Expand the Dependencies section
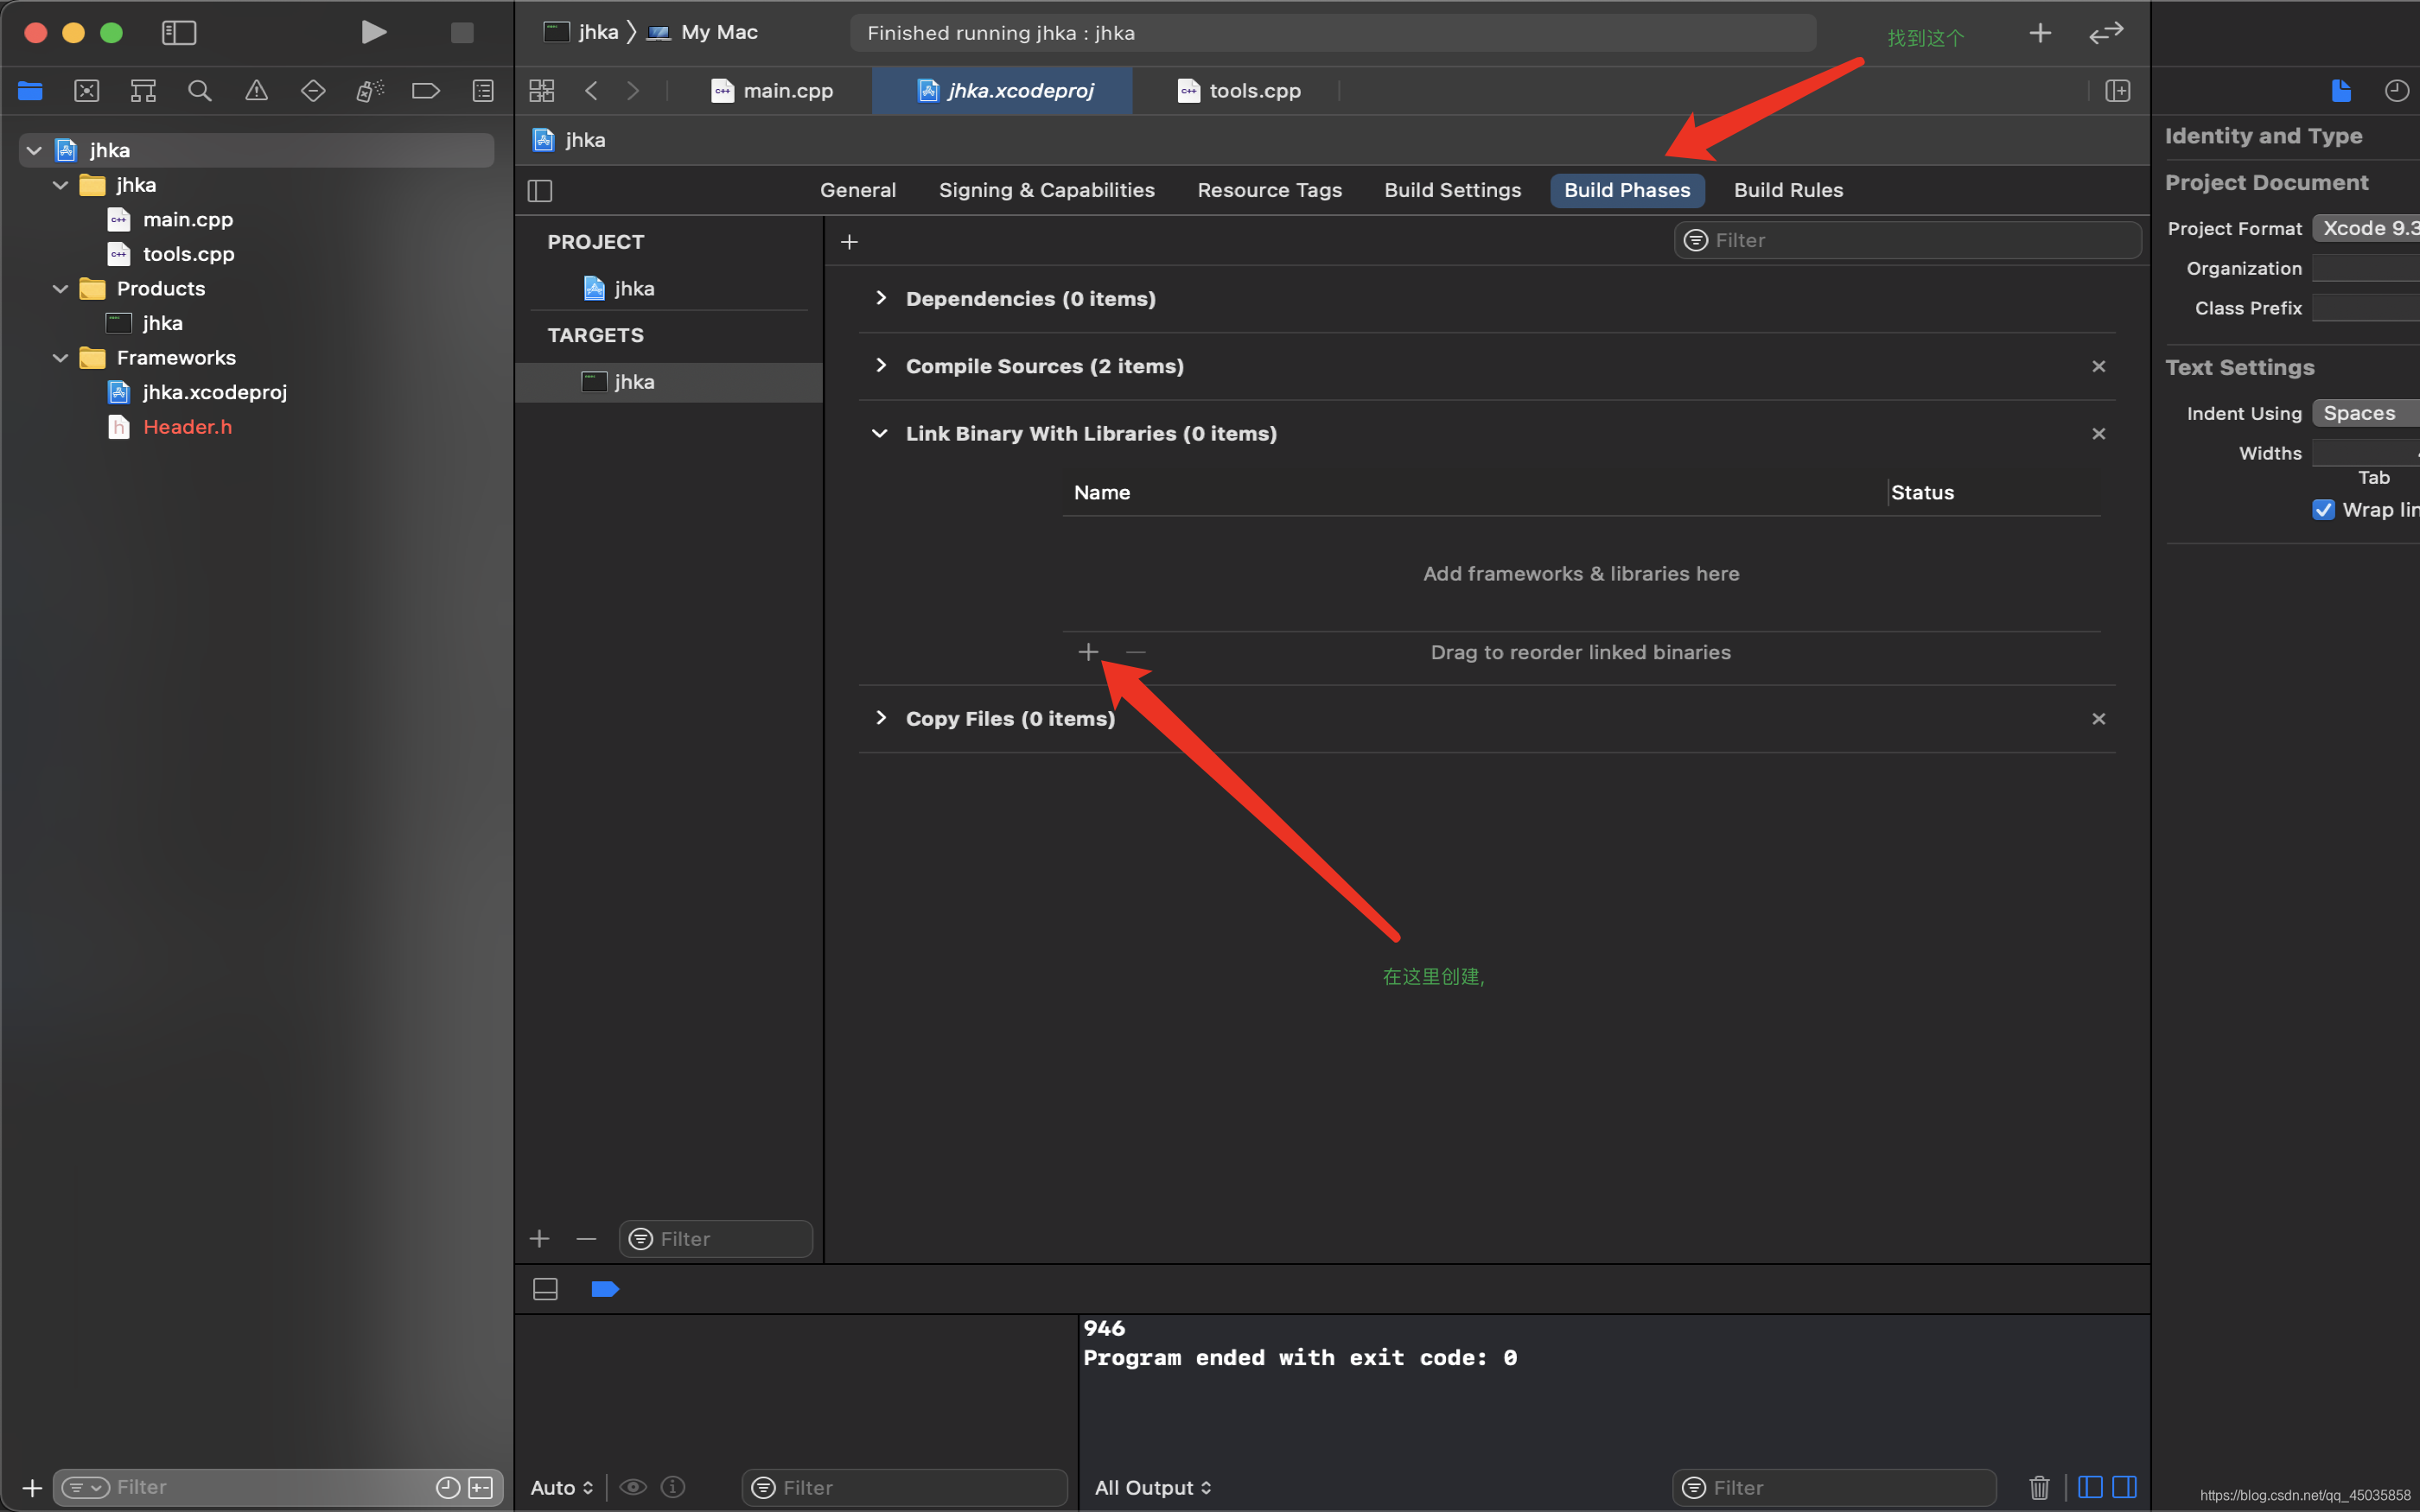Viewport: 2420px width, 1512px height. (x=881, y=298)
